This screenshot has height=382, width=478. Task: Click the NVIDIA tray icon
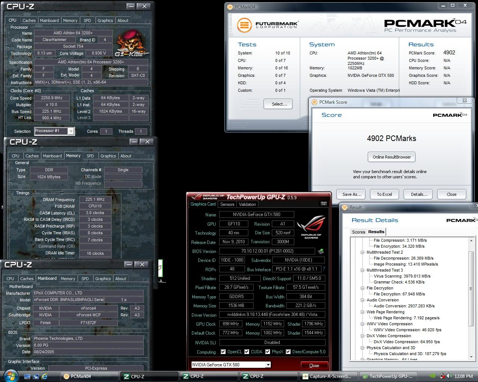point(432,376)
